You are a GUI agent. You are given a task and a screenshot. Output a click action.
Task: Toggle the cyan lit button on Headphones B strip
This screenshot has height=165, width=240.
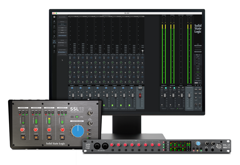pos(174,88)
